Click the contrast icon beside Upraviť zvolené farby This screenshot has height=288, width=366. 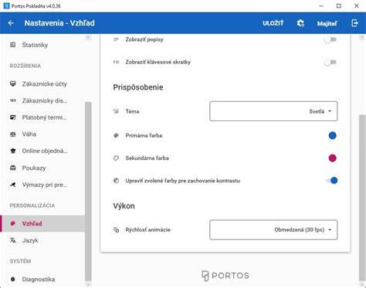click(117, 181)
